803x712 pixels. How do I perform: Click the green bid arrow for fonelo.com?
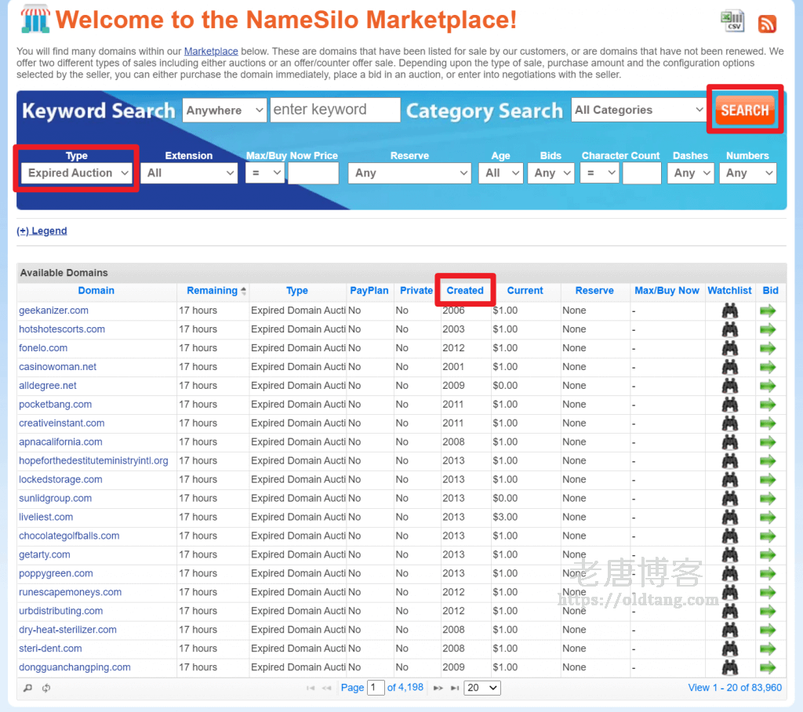point(768,348)
